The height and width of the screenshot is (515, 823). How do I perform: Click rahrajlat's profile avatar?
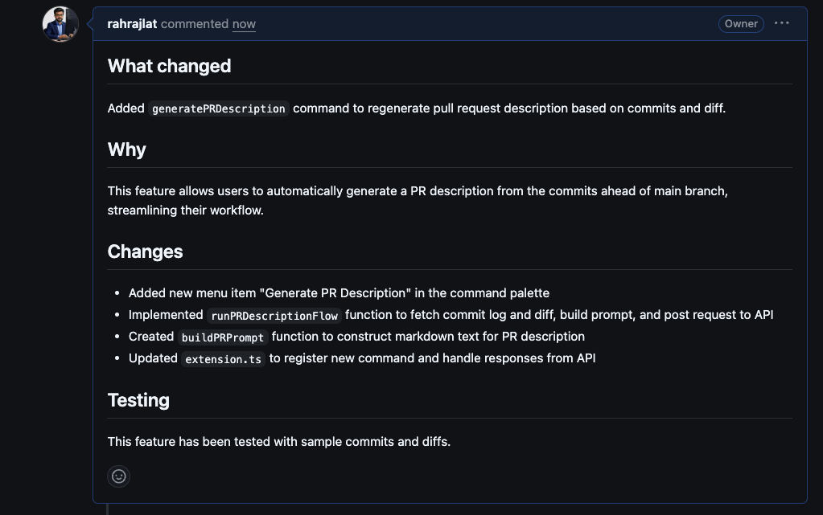60,24
